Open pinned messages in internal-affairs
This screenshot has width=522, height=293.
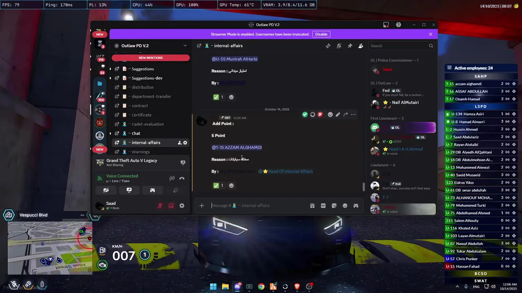350,46
